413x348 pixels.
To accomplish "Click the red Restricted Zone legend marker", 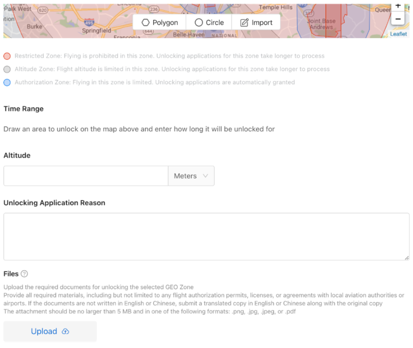I will point(6,56).
